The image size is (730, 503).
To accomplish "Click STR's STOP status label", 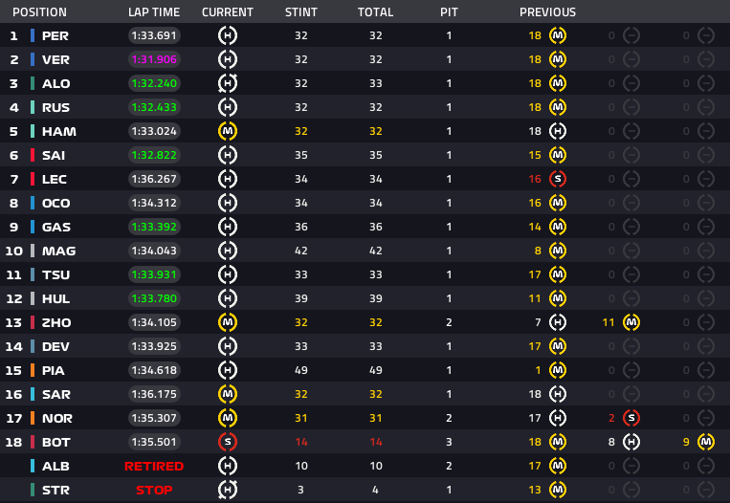I will [x=154, y=490].
